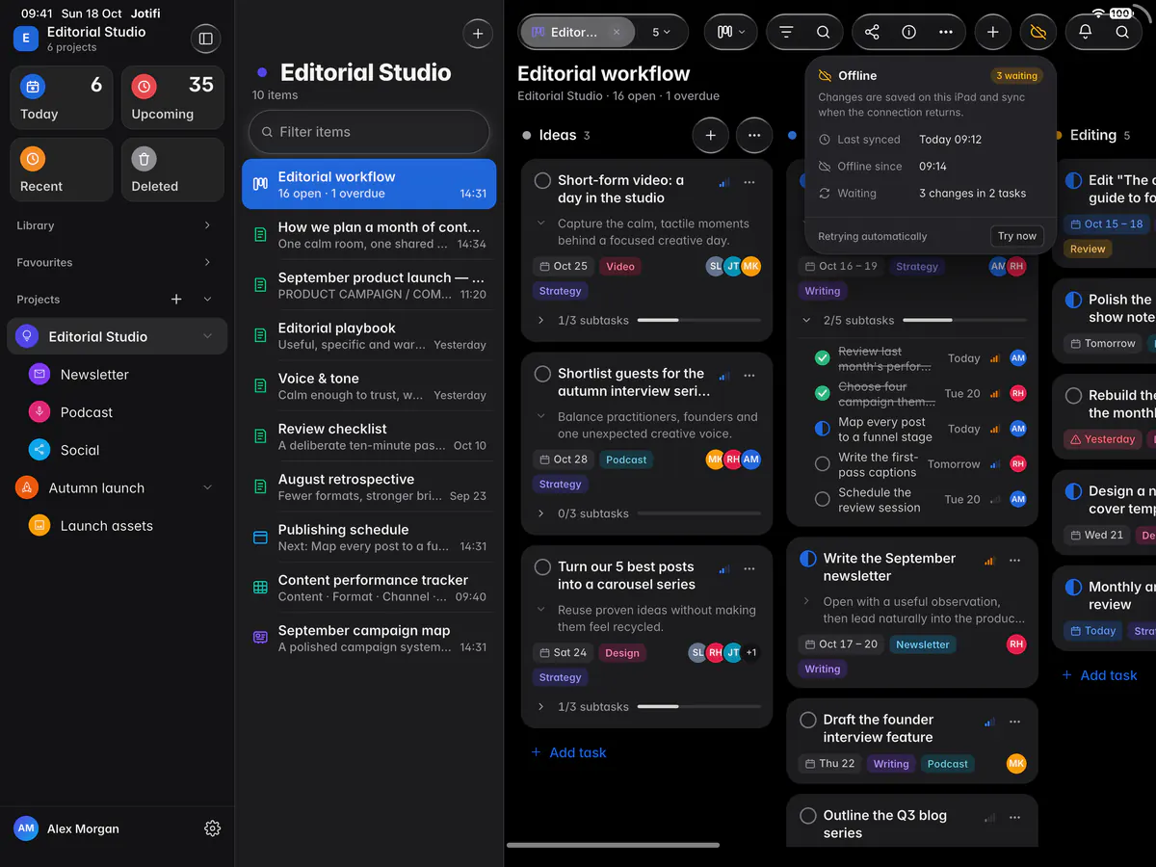Click Try now in the Offline popup
The image size is (1156, 867).
(x=1017, y=236)
